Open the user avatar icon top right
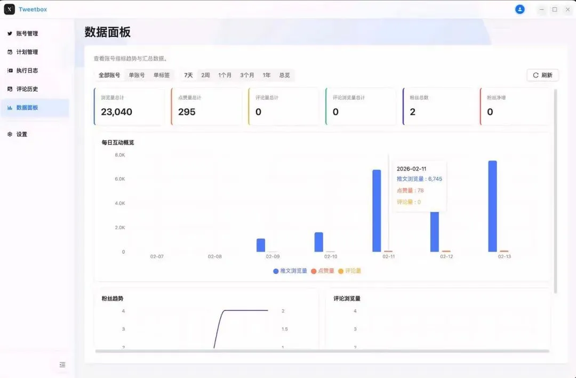This screenshot has width=576, height=378. (x=519, y=9)
